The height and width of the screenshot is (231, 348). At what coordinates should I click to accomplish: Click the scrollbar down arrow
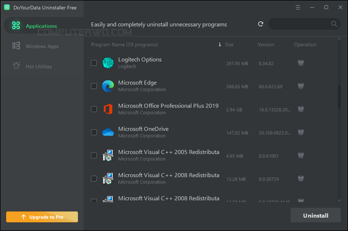pos(339,201)
